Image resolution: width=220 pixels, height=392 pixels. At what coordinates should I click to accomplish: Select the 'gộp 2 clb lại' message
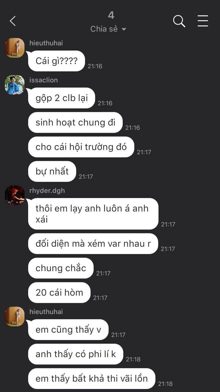62,98
